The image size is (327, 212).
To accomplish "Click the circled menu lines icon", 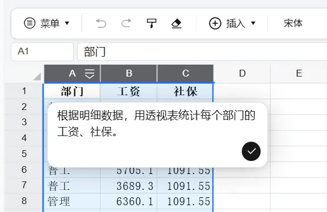I will coord(30,23).
